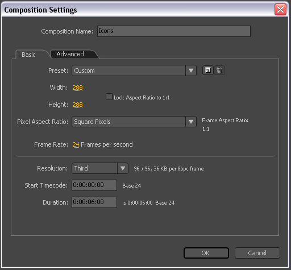Viewport: 291px width, 270px height.
Task: Click the delete preset trash icon
Action: pos(219,70)
